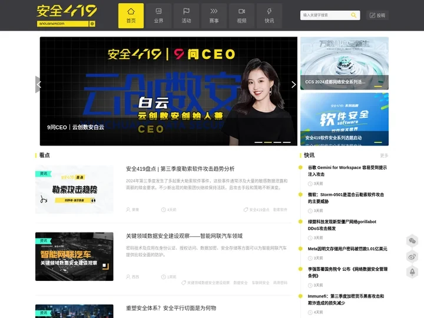This screenshot has height=318, width=424.
Task: Select the first carousel indicator dash
Action: pos(259,142)
